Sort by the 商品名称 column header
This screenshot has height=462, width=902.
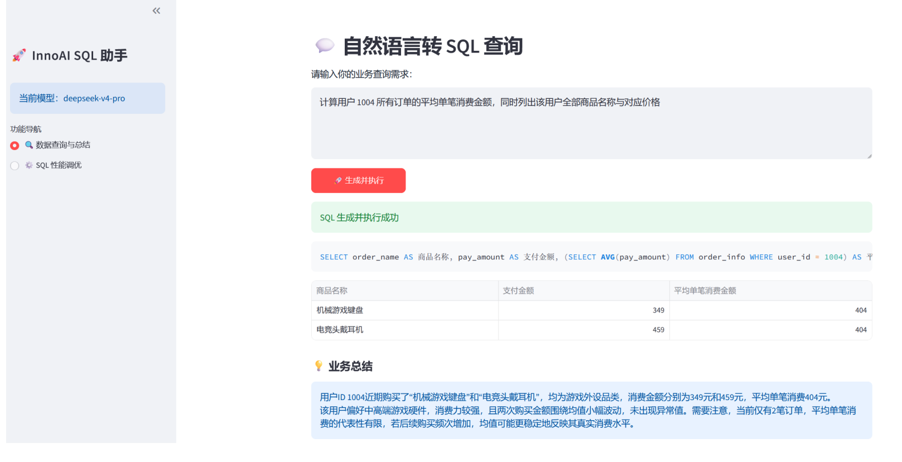point(405,291)
